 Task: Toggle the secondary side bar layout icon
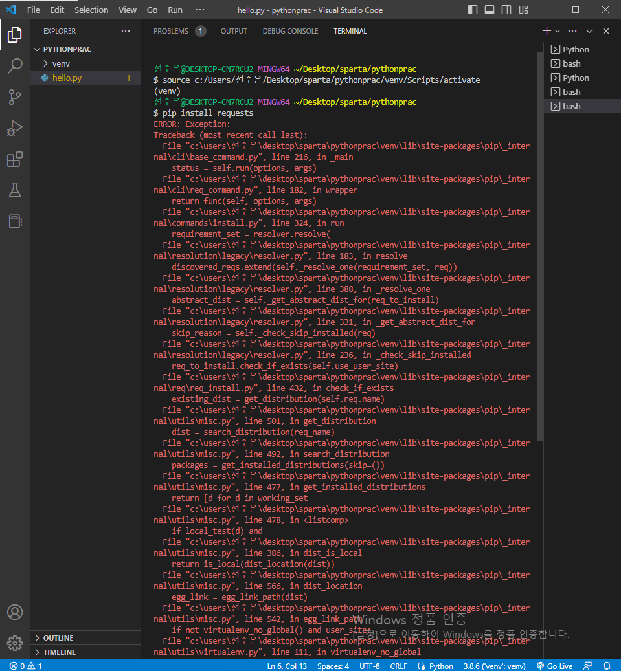click(x=506, y=10)
